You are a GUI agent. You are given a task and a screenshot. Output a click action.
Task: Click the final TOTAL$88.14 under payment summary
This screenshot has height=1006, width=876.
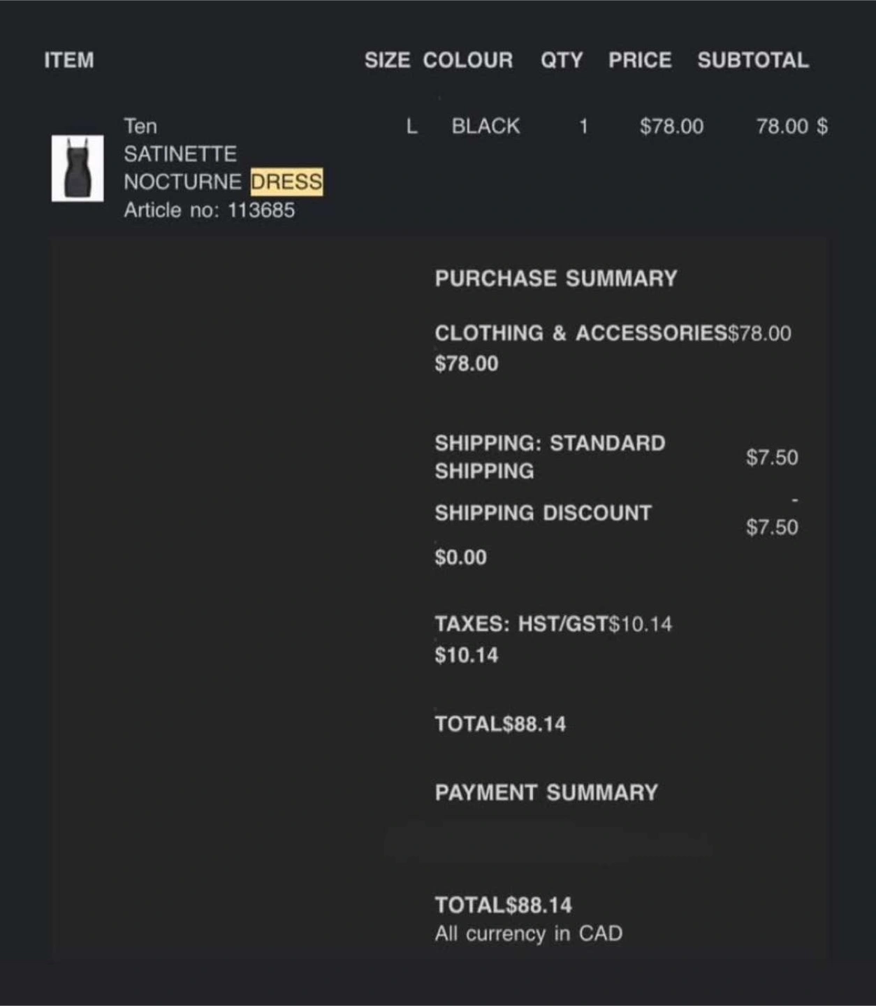[x=503, y=905]
